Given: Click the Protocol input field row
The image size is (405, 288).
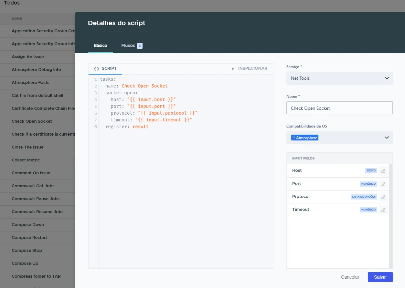Looking at the screenshot, I should click(338, 197).
